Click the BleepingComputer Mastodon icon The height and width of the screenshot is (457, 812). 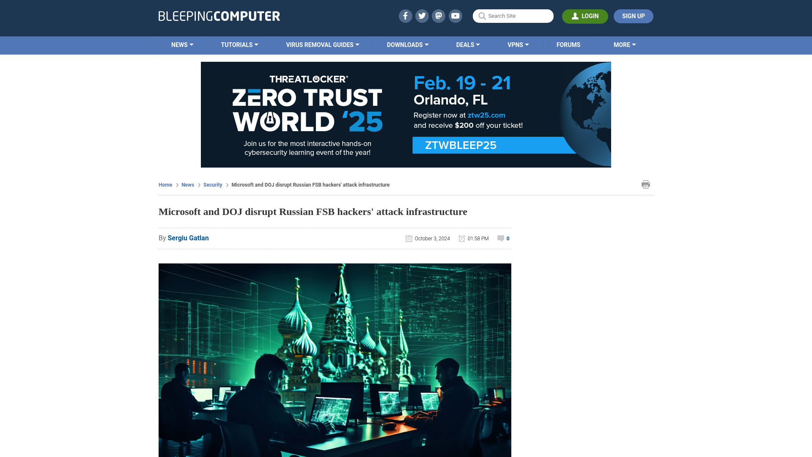[x=439, y=16]
